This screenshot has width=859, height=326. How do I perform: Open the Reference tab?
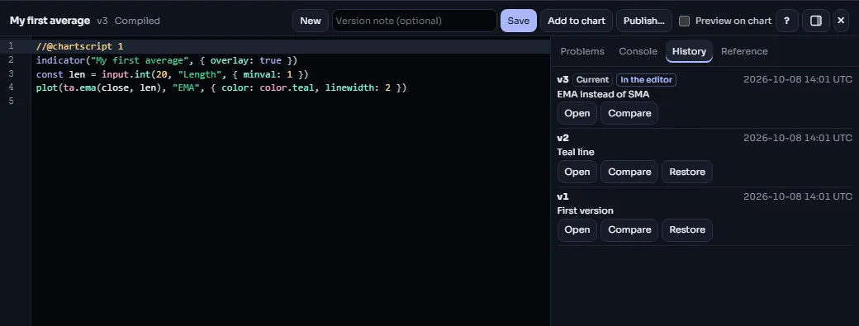click(744, 51)
